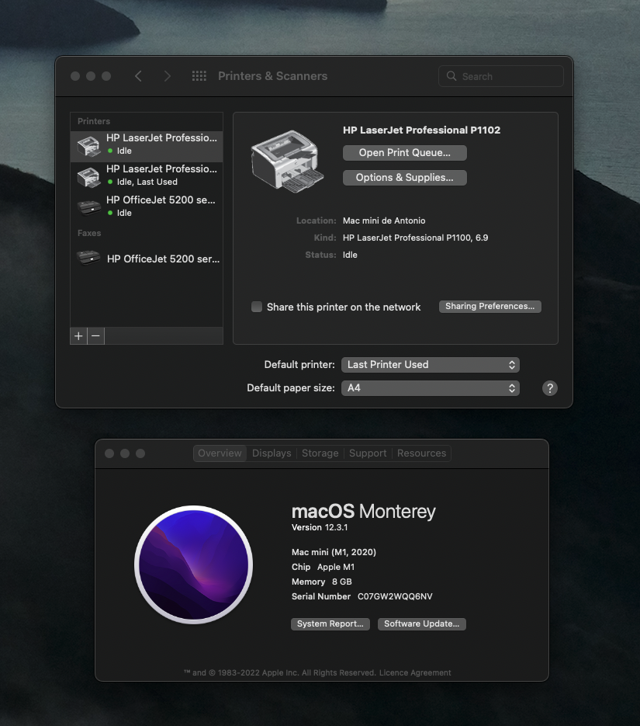Select the LaserJet marked Idle, Last Used
The image size is (640, 726).
click(x=147, y=175)
